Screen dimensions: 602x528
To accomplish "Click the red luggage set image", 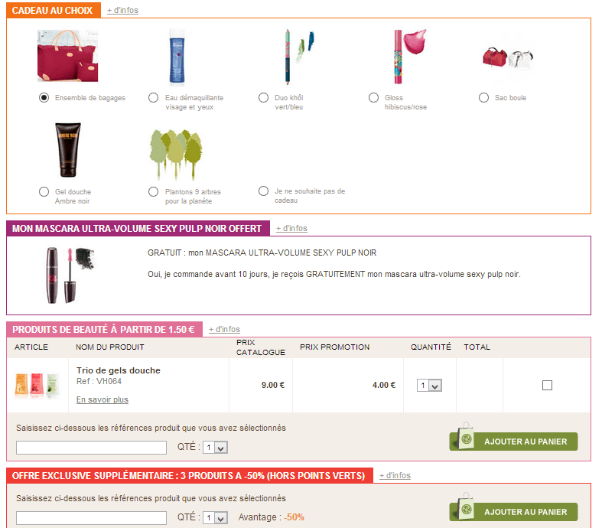I will coord(67,56).
